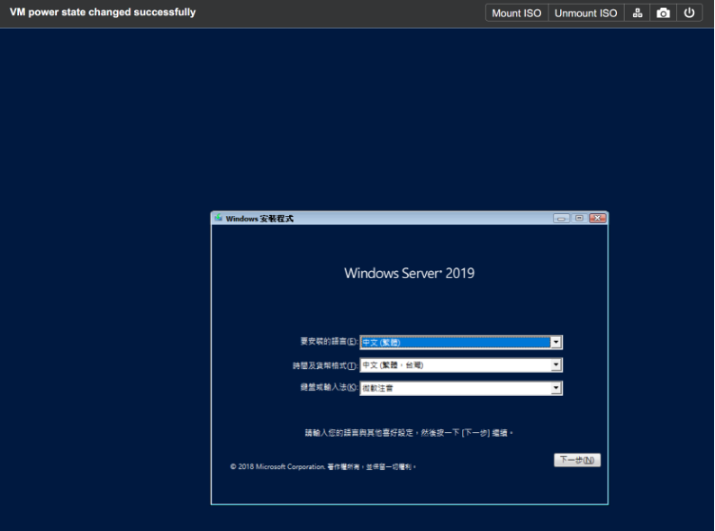Viewport: 715px width, 531px height.
Task: Open the language to install dropdown
Action: coord(461,342)
